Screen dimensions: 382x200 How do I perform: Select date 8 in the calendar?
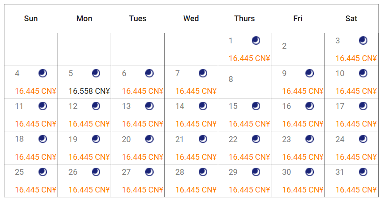point(231,79)
